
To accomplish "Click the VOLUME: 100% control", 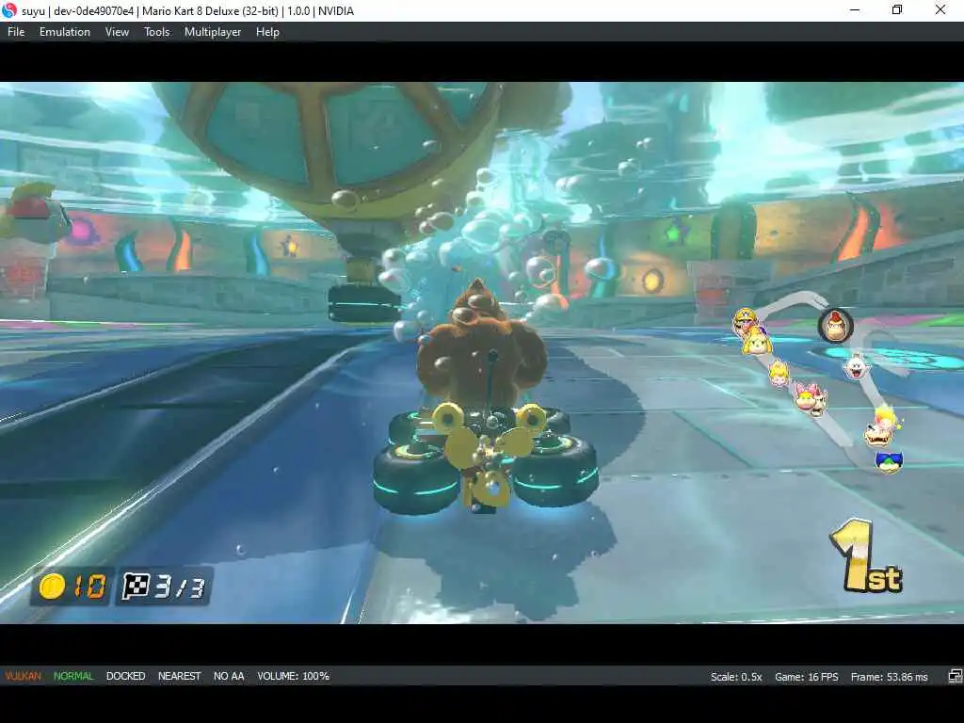I will tap(294, 676).
